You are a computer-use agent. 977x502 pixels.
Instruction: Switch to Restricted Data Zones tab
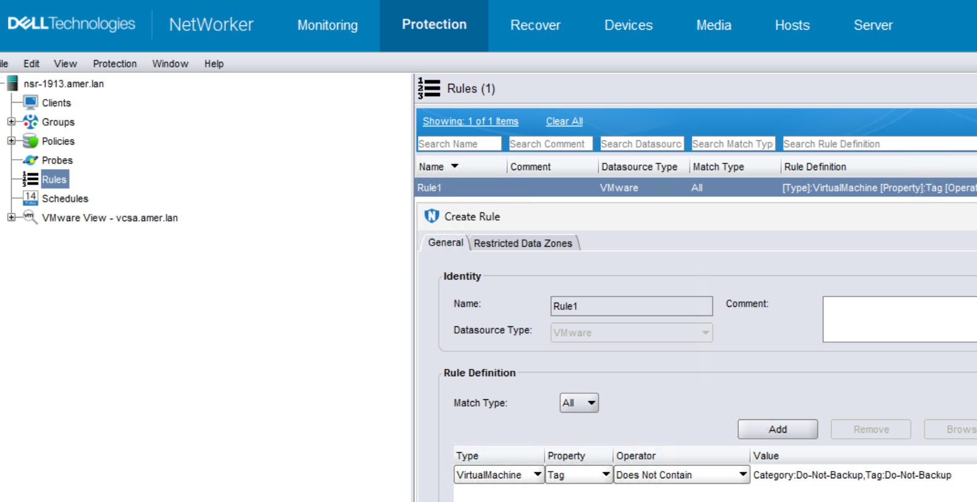pyautogui.click(x=523, y=243)
